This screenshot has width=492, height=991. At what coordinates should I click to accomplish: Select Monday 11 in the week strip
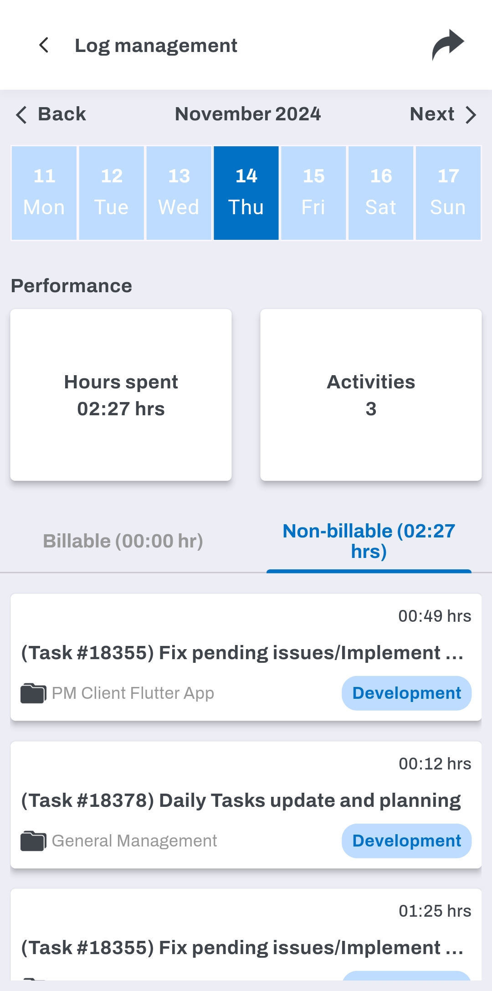[44, 193]
